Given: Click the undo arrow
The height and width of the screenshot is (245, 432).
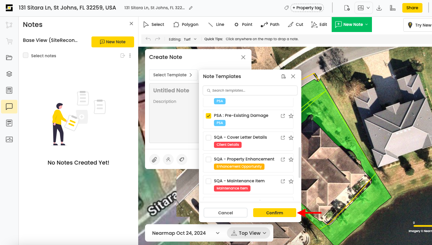Looking at the screenshot, I should click(148, 39).
